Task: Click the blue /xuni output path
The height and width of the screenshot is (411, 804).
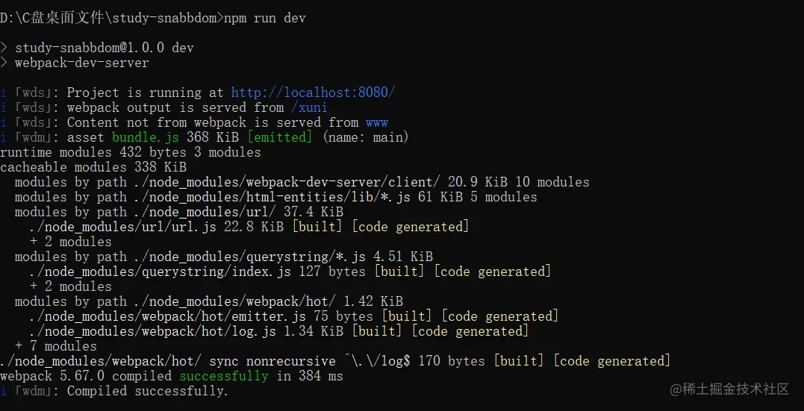Action: [x=309, y=107]
